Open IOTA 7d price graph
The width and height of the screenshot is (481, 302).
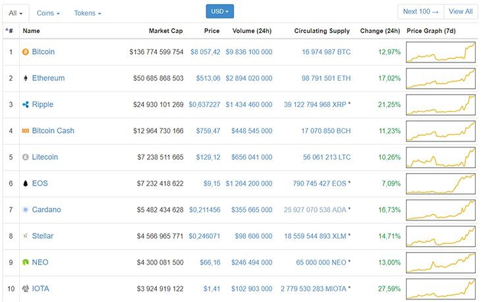(x=441, y=289)
